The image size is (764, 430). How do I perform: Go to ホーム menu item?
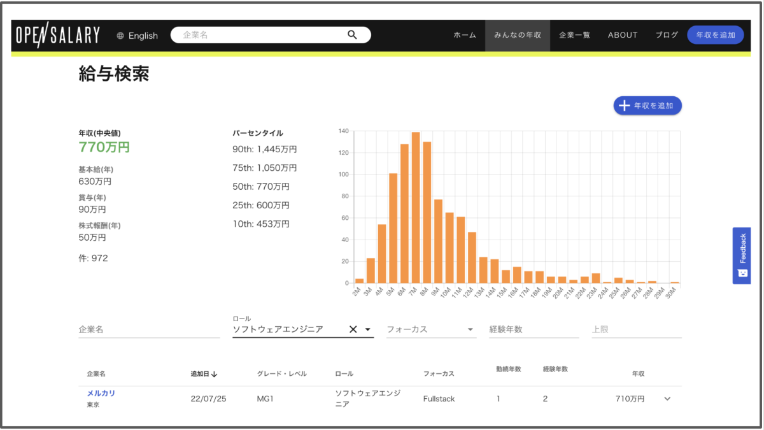(x=465, y=36)
